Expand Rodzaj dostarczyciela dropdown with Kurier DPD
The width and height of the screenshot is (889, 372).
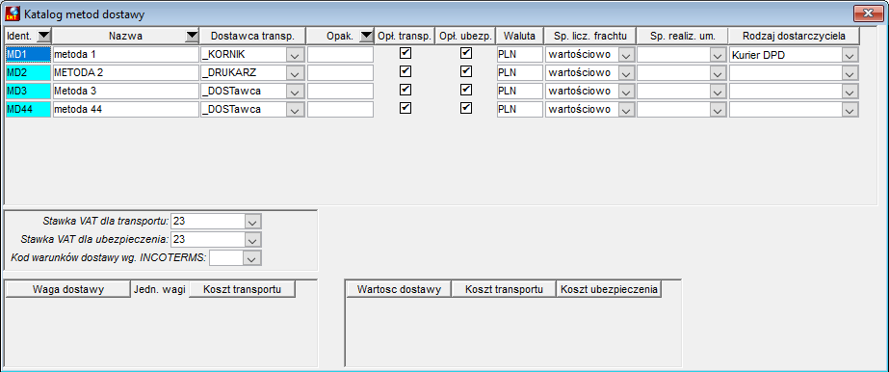coord(849,55)
